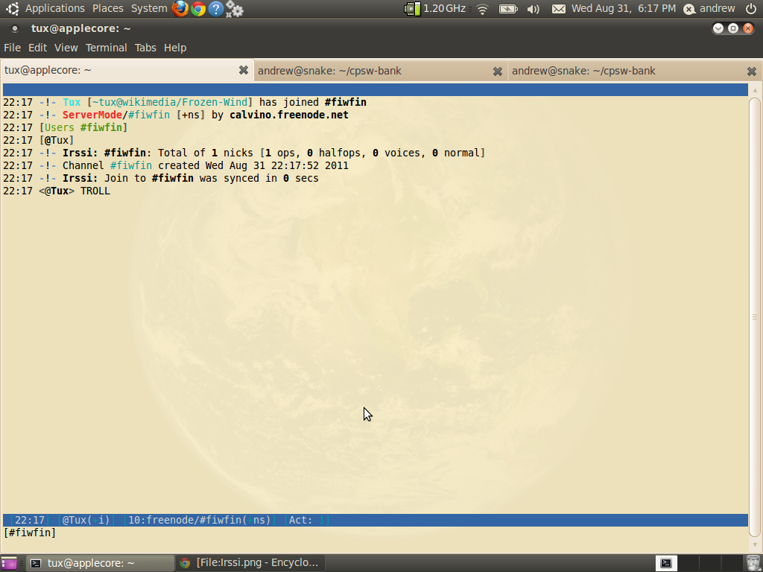Show desktop using bottom-left panel button
The image size is (763, 572).
[9, 563]
